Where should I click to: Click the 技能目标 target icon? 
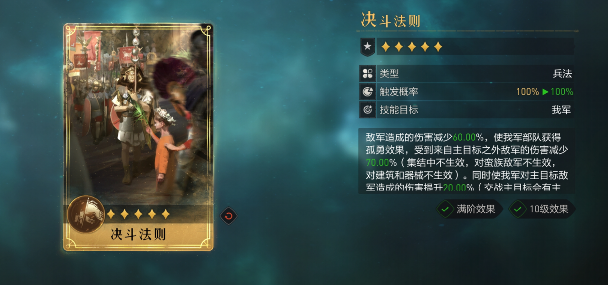367,110
